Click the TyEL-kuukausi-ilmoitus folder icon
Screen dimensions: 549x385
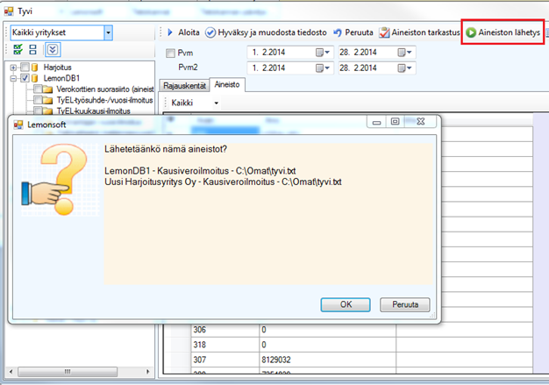(48, 111)
